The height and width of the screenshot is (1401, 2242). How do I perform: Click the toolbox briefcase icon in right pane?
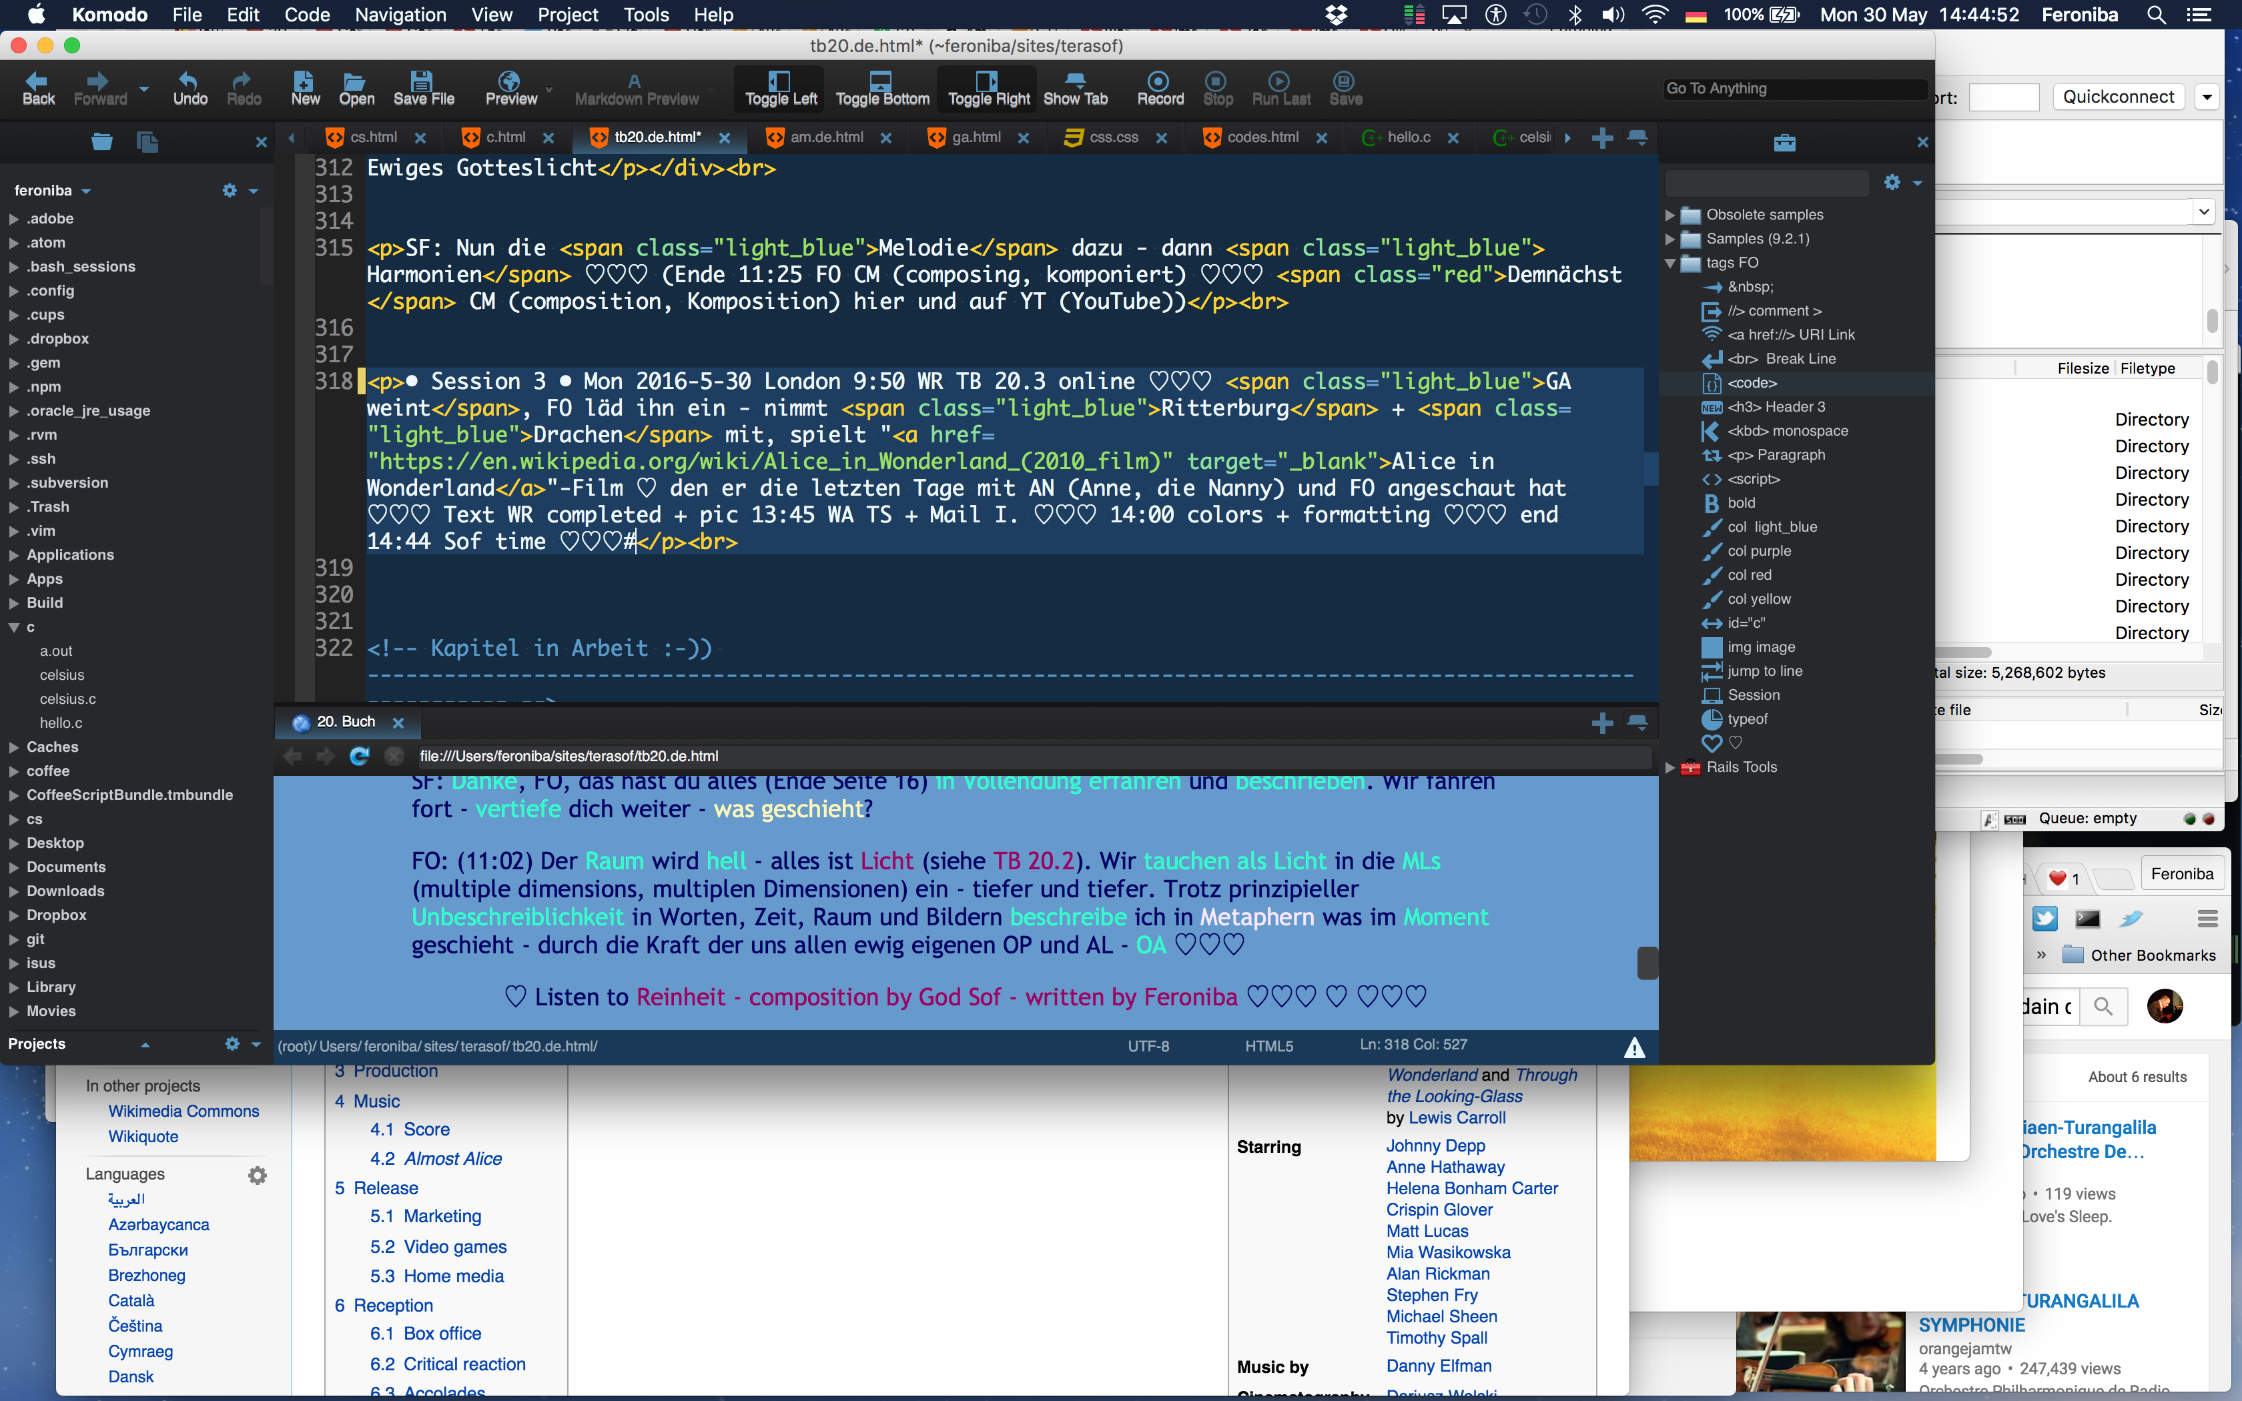point(1784,143)
